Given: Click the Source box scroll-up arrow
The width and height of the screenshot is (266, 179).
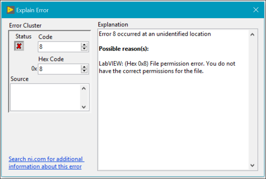Looking at the screenshot, I should click(x=84, y=88).
